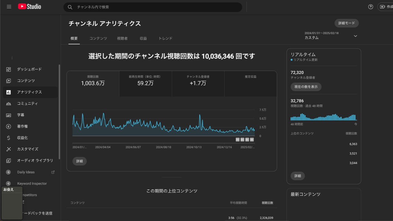The image size is (393, 221).
Task: Click the 現在の数を表示 button
Action: (306, 87)
